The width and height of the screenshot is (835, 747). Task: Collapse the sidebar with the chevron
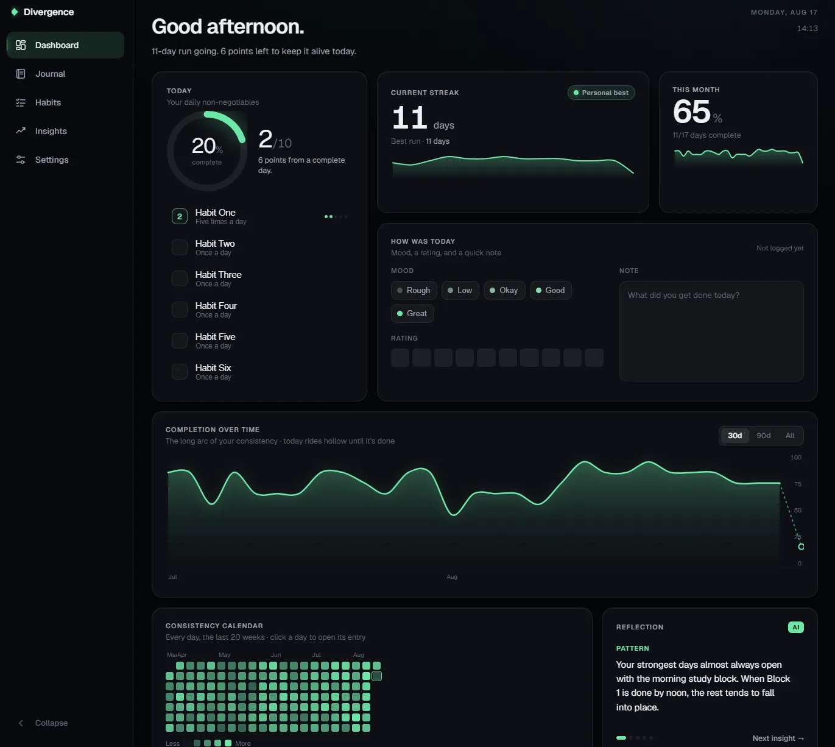pyautogui.click(x=21, y=723)
